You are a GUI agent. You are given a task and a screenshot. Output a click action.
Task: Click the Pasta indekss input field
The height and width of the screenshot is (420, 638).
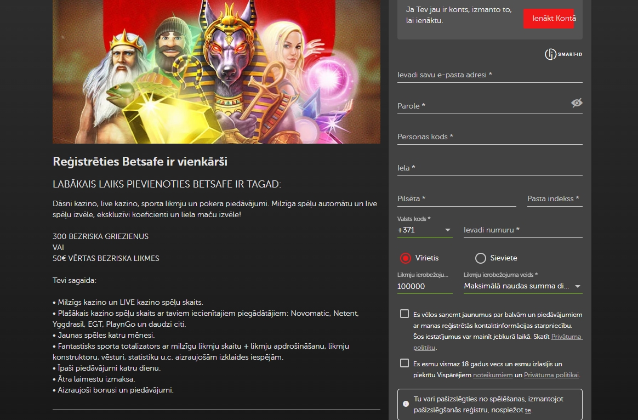point(555,199)
